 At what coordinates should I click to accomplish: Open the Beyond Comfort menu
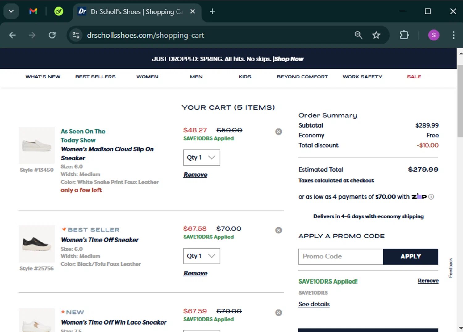(x=302, y=77)
